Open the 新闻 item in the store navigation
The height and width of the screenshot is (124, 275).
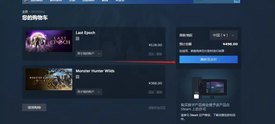click(x=105, y=1)
